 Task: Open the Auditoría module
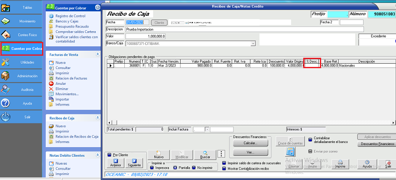(21, 90)
